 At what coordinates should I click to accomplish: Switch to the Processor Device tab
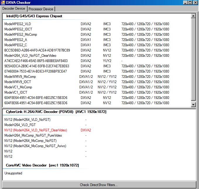(41, 9)
